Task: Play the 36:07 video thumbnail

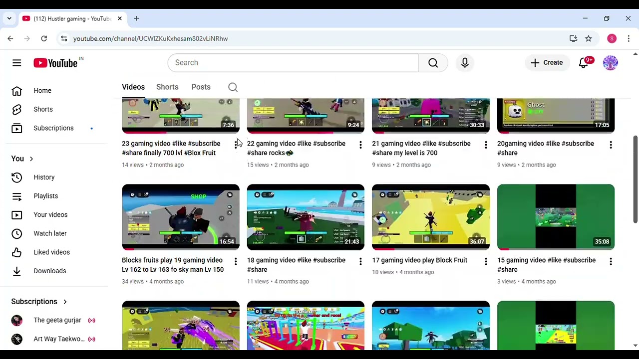Action: pos(431,217)
